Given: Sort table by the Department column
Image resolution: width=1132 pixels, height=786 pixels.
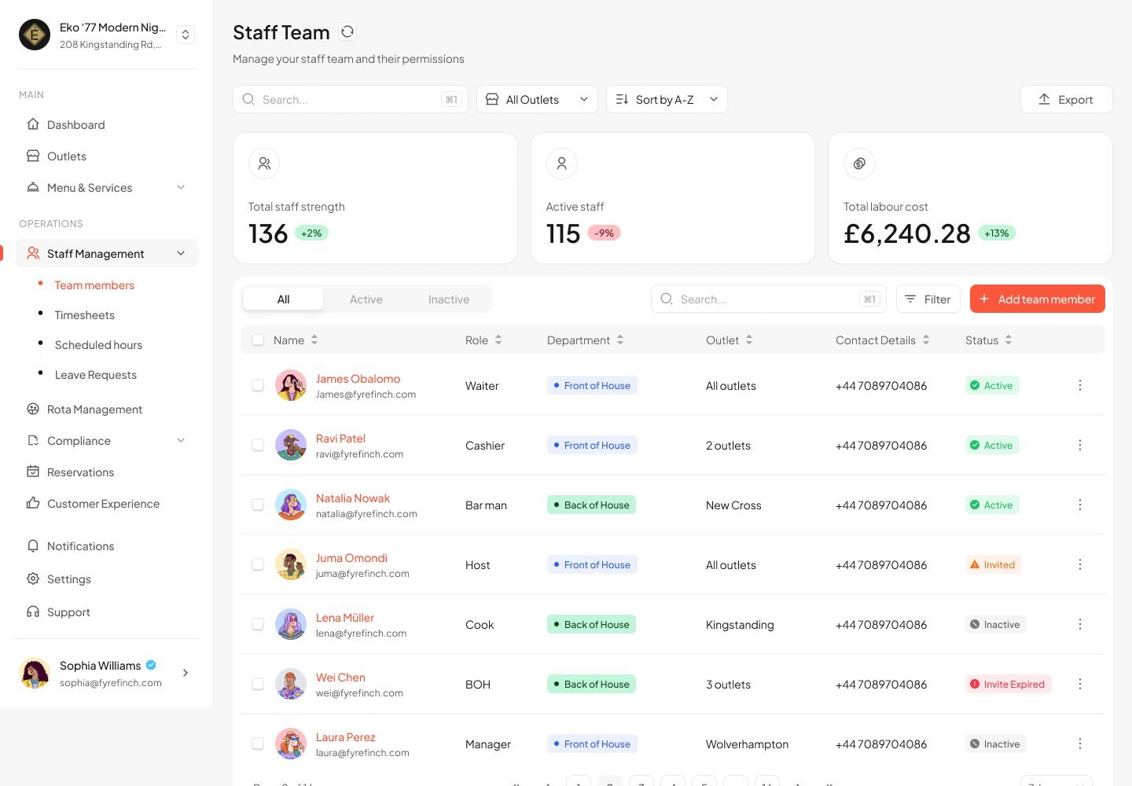Looking at the screenshot, I should pos(586,340).
